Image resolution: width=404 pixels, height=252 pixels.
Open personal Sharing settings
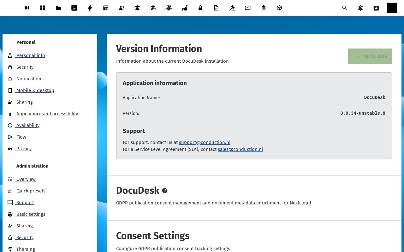[x=24, y=102]
